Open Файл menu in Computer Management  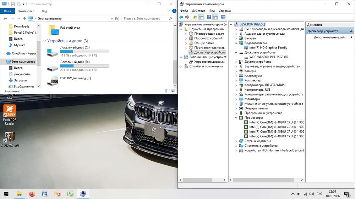[x=184, y=11]
